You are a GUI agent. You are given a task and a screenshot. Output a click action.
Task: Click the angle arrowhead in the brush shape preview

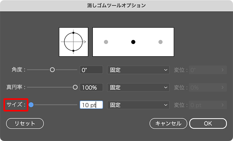[85, 41]
